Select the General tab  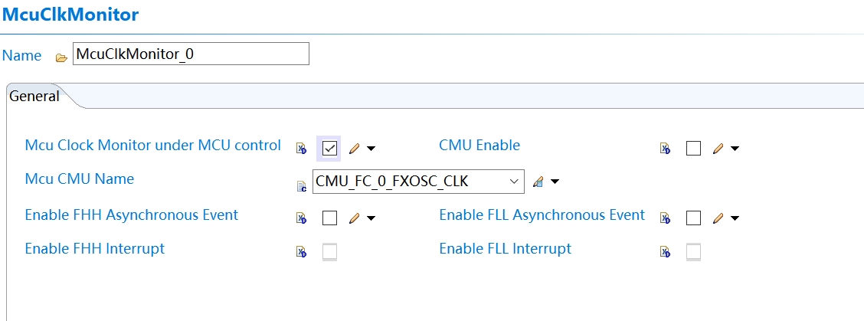[34, 97]
